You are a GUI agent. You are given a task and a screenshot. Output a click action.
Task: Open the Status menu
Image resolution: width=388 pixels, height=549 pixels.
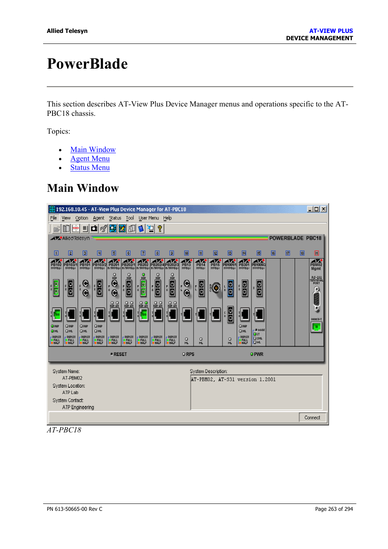tap(115, 218)
